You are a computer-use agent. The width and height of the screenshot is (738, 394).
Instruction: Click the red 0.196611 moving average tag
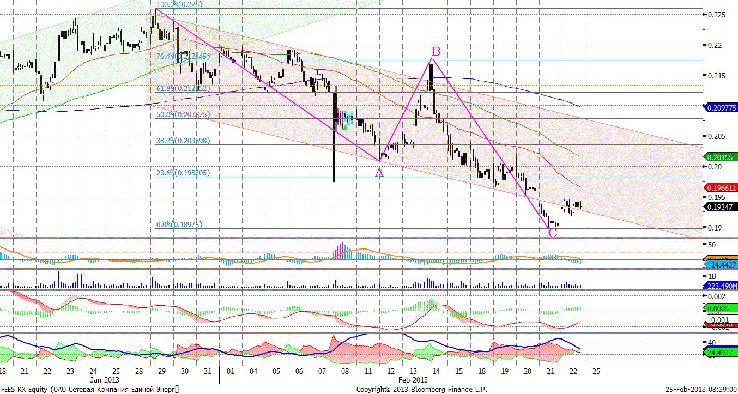point(722,187)
